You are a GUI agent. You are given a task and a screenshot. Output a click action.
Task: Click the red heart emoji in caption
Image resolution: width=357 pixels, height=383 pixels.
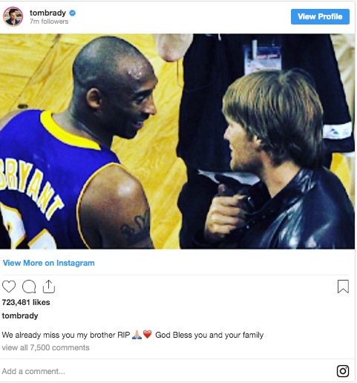(148, 335)
